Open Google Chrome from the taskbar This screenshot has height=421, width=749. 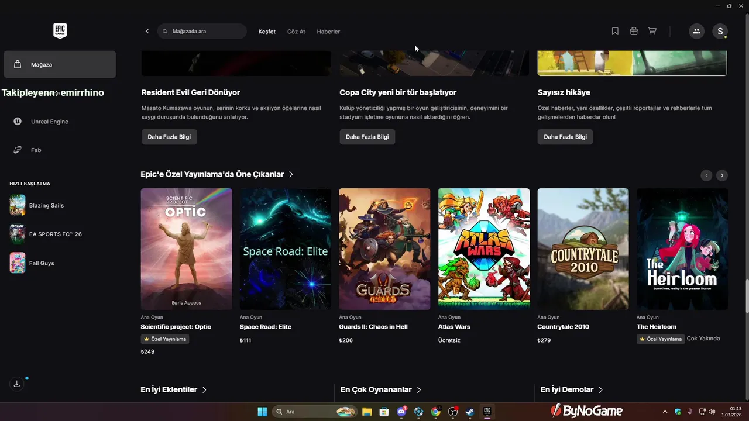coord(435,412)
